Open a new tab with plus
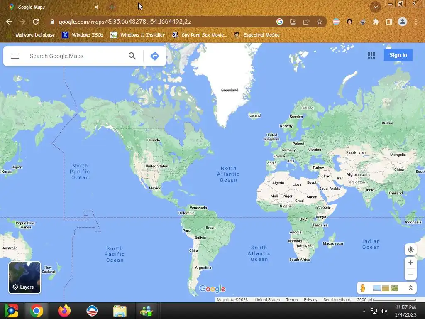The height and width of the screenshot is (319, 425). tap(112, 7)
